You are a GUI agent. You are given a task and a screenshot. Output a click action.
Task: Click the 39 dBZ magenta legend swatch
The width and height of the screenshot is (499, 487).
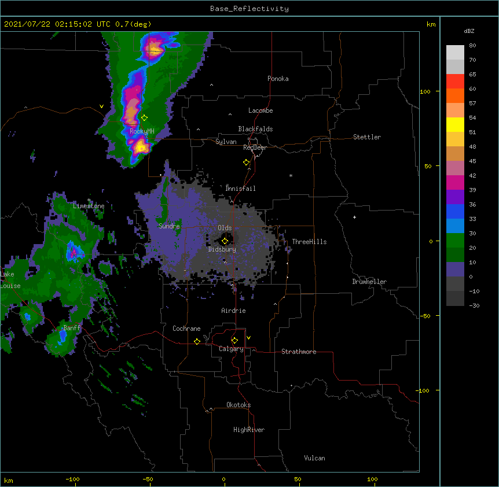(x=455, y=182)
